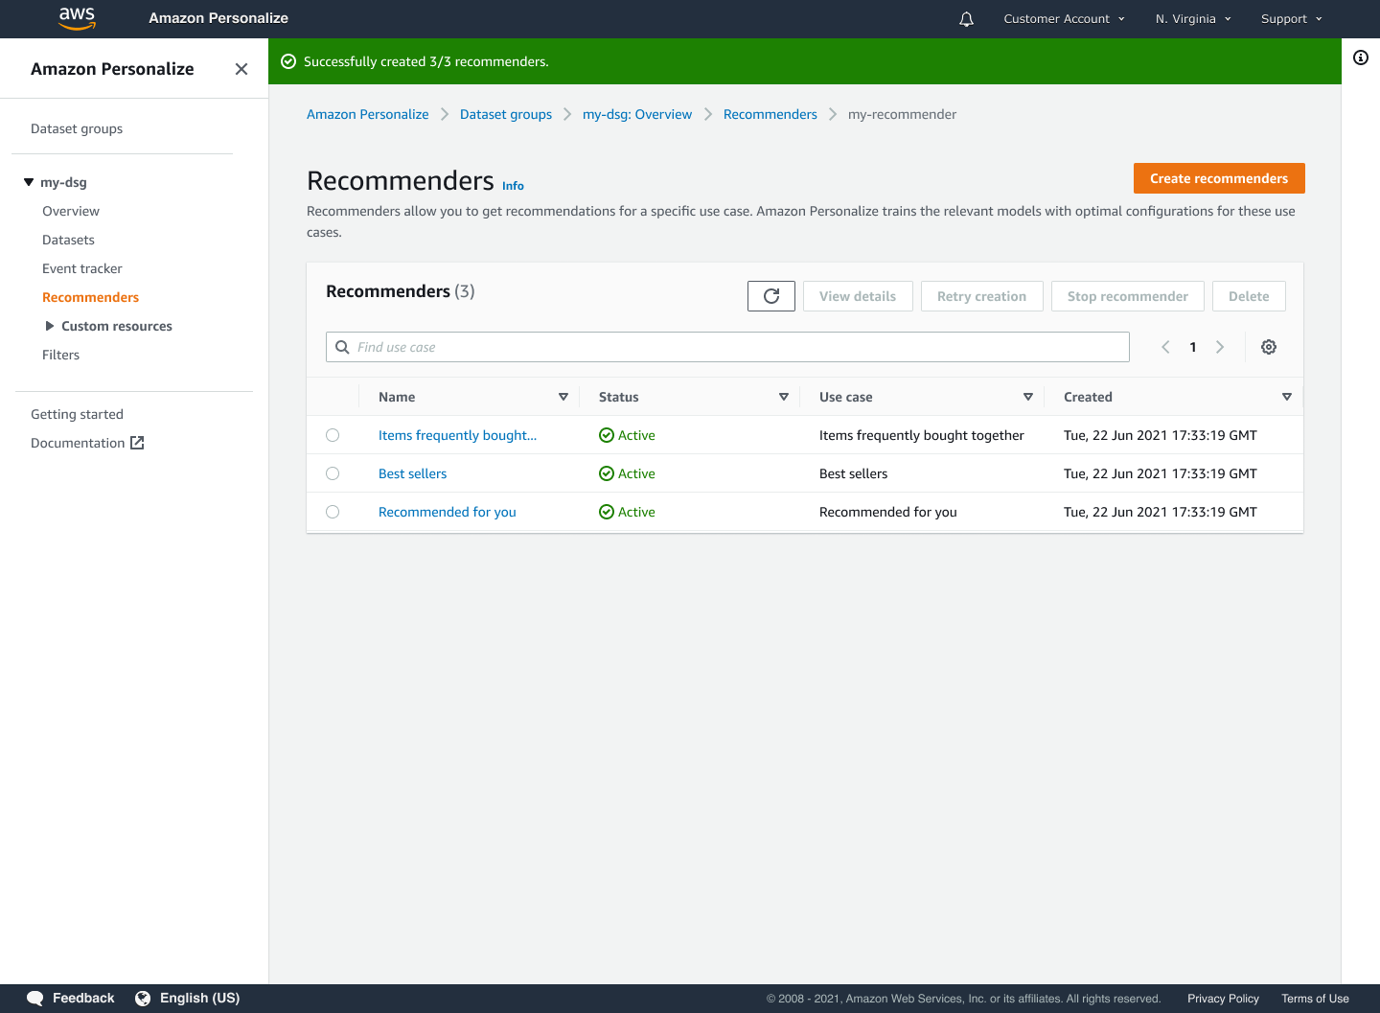The image size is (1380, 1013).
Task: Close the Amazon Personalize side panel
Action: 241,69
